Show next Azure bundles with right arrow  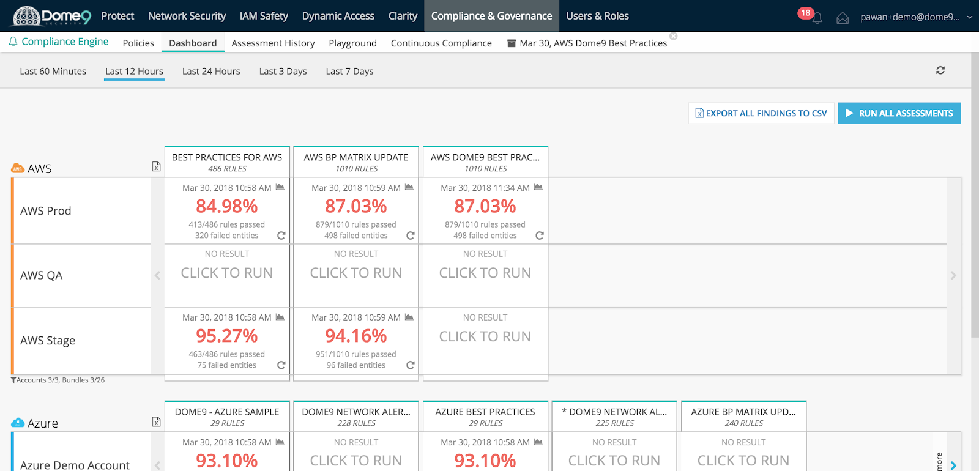pyautogui.click(x=953, y=465)
